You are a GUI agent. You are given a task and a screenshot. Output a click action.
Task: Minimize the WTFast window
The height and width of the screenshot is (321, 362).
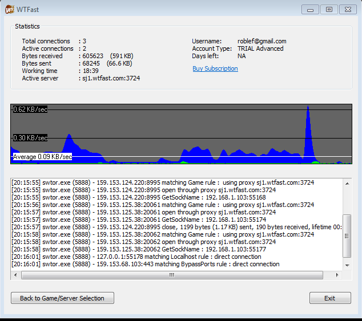click(310, 10)
